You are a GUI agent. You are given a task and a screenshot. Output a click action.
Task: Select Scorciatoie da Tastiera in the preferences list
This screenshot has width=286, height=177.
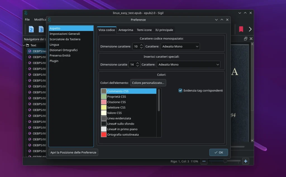(x=65, y=39)
